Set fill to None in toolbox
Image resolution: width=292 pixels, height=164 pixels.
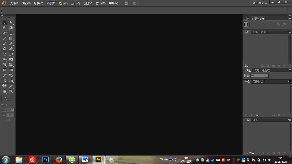pyautogui.click(x=12, y=110)
